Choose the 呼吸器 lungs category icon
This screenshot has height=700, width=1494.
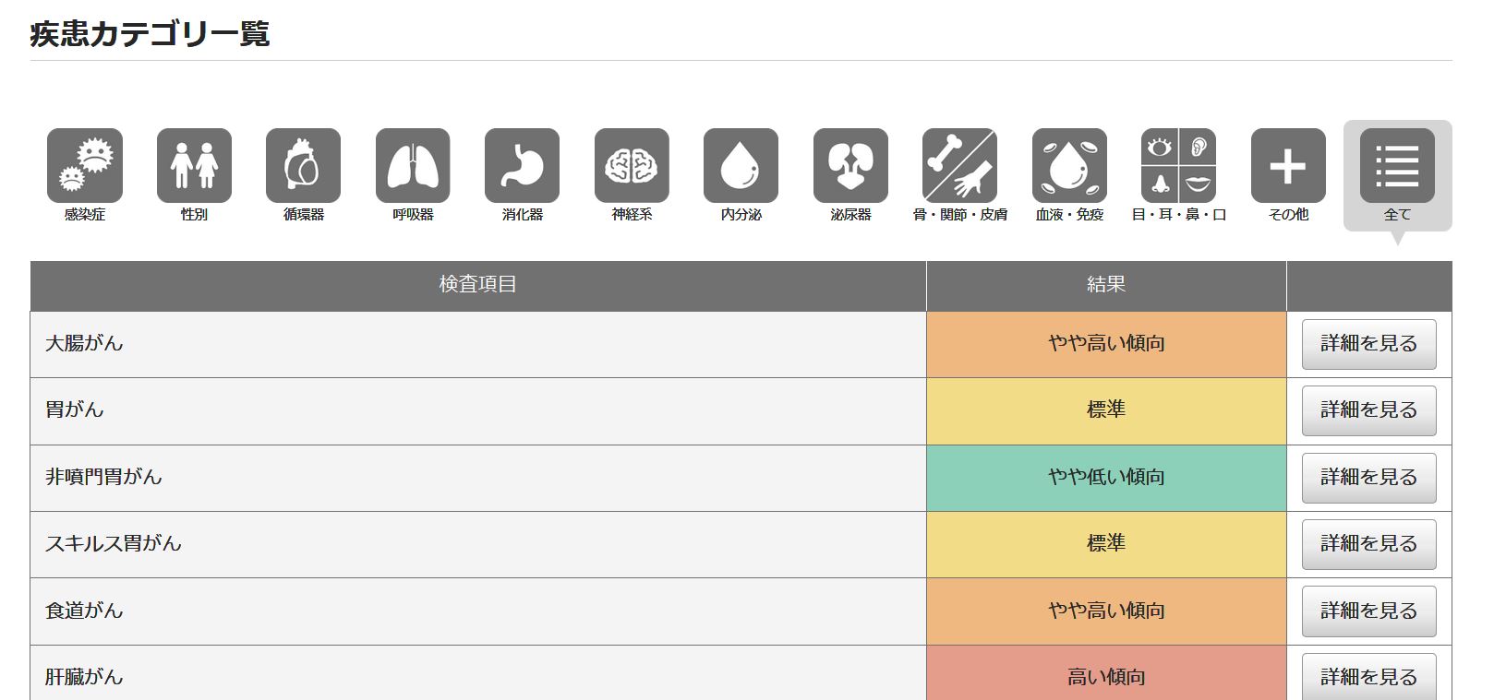point(413,166)
